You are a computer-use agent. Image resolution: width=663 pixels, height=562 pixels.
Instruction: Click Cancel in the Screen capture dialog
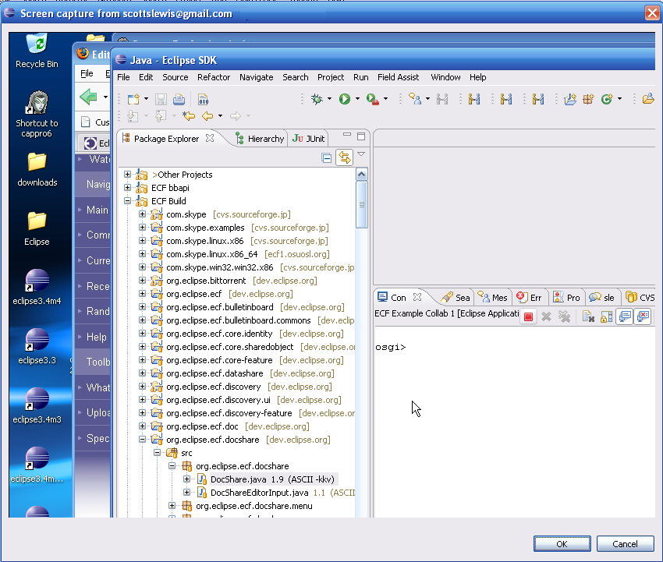[625, 544]
